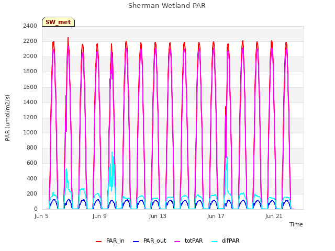Click the Jun 5 x-axis tick label

click(41, 216)
